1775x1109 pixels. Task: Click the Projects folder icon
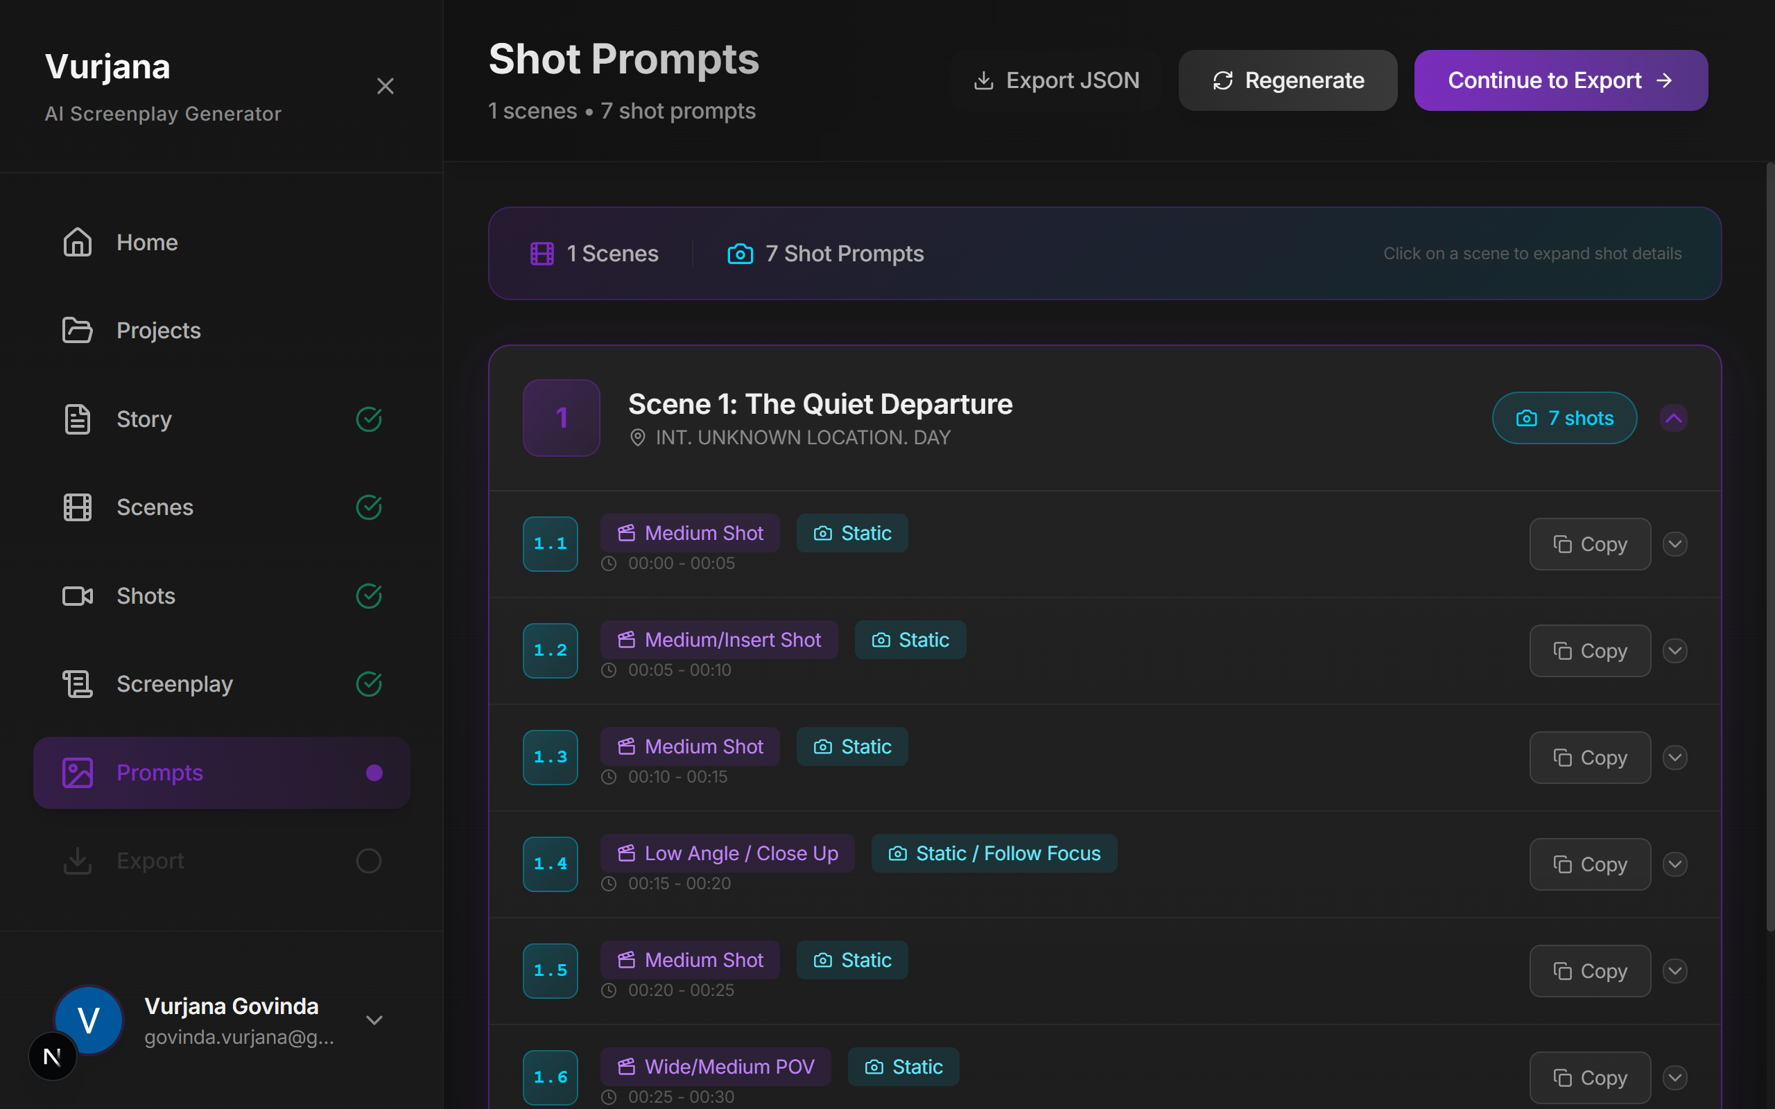77,331
